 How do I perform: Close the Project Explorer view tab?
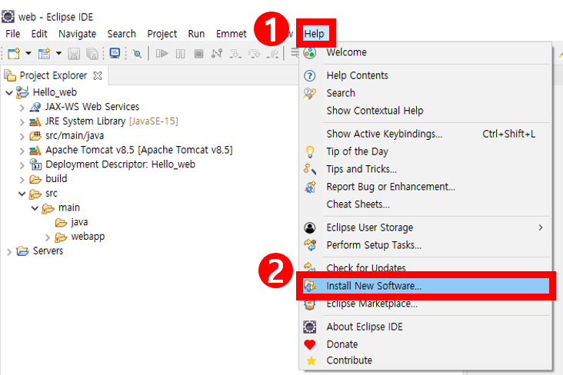(98, 75)
